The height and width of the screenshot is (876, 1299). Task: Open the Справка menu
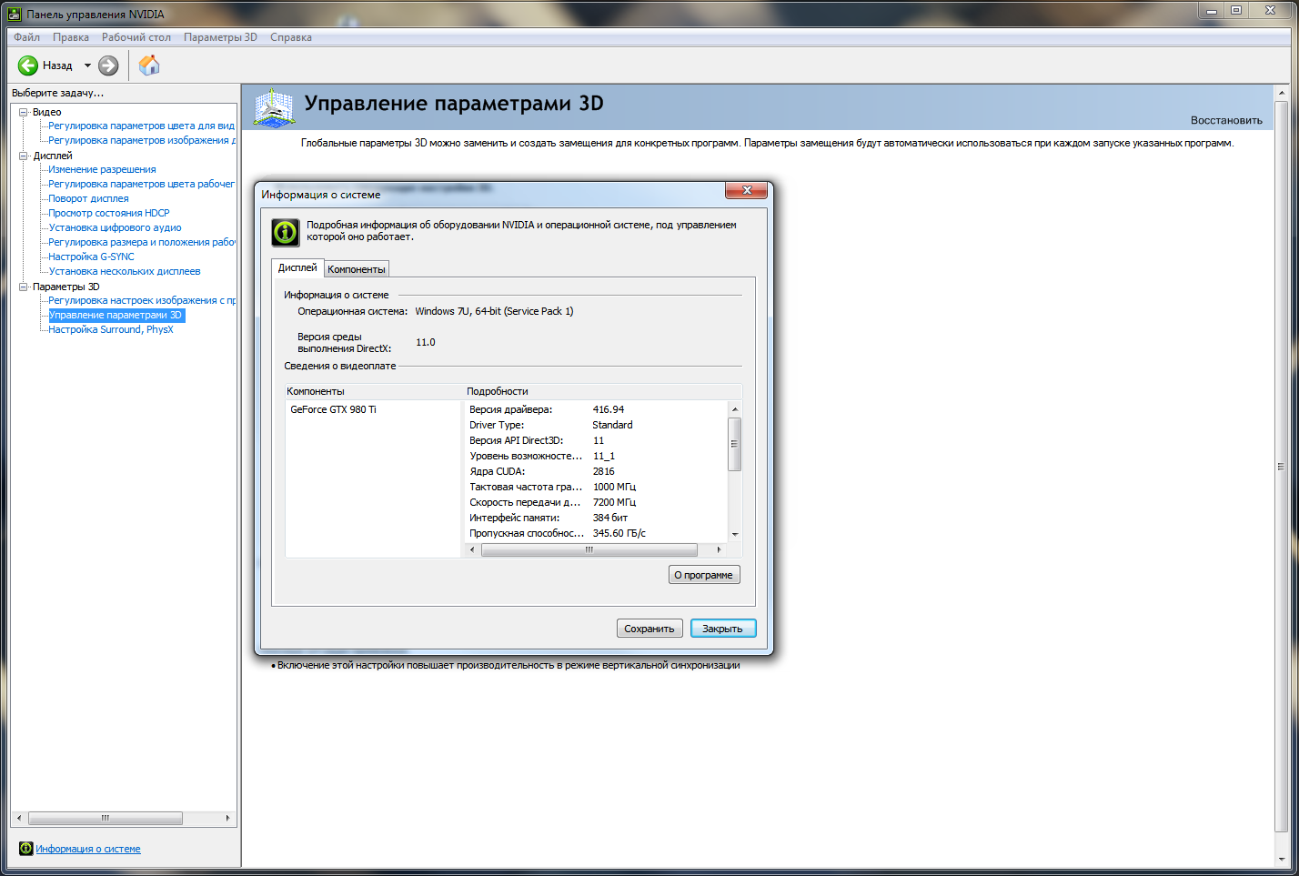tap(291, 37)
